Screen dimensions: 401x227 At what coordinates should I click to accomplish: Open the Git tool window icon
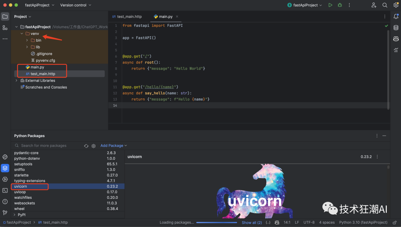coord(5,213)
